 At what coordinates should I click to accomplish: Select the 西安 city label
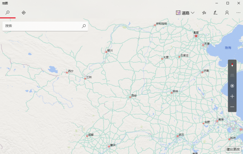134,96
